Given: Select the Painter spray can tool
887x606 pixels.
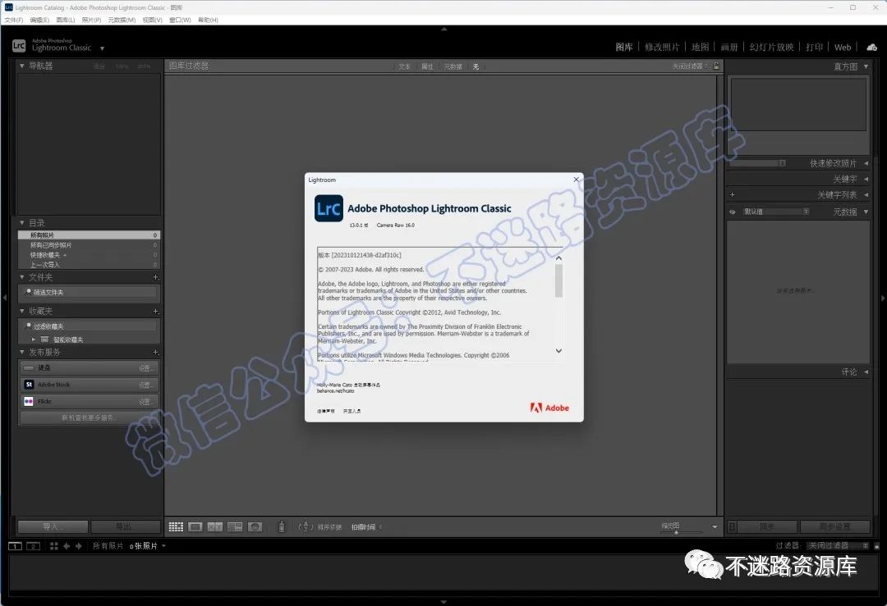Looking at the screenshot, I should [282, 527].
